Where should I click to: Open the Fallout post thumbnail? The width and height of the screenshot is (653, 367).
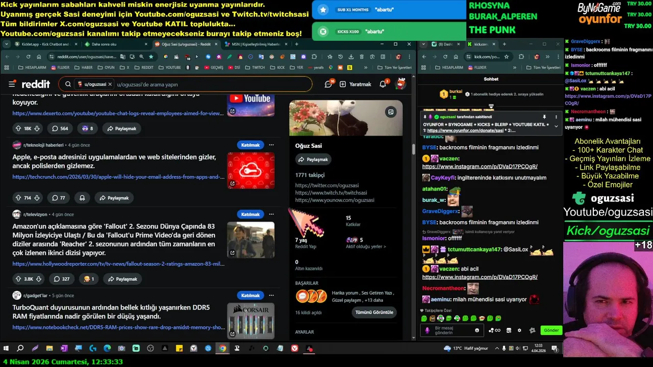pos(250,240)
